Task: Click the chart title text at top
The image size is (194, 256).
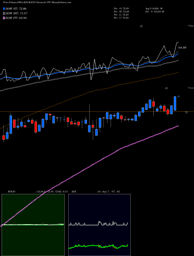Action: pyautogui.click(x=37, y=2)
